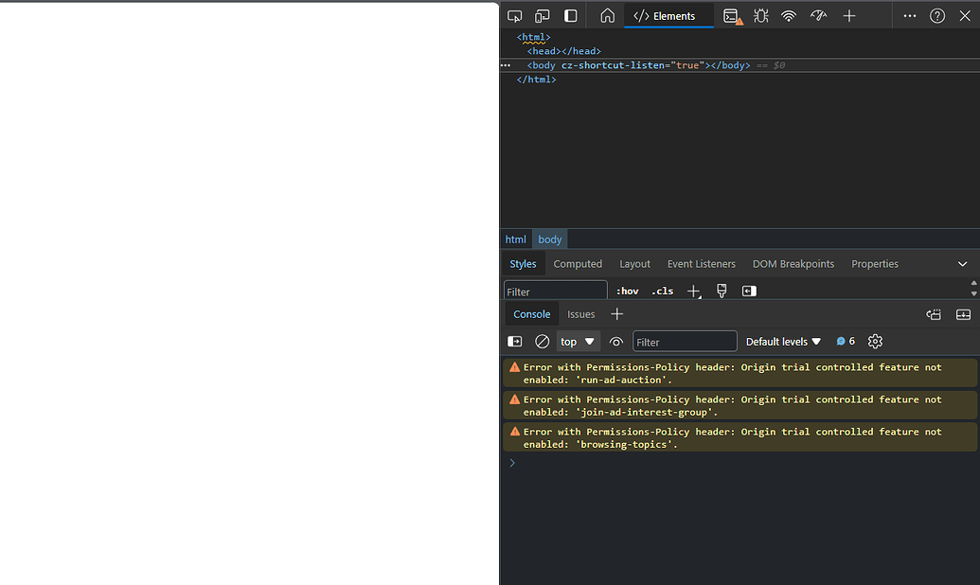
Task: Open the Default levels dropdown
Action: [x=783, y=342]
